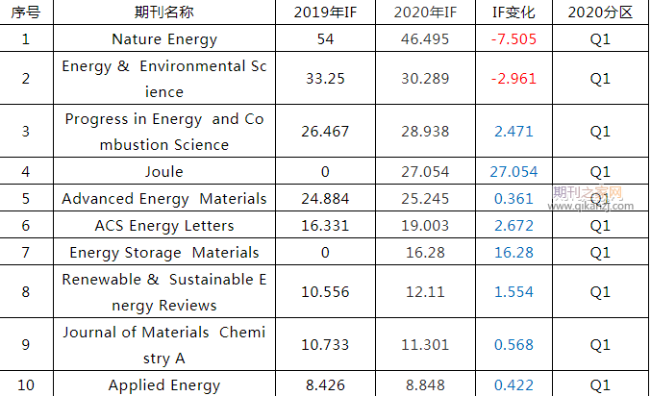Image resolution: width=651 pixels, height=396 pixels.
Task: Click the Nature Energy journal name cell
Action: [164, 39]
